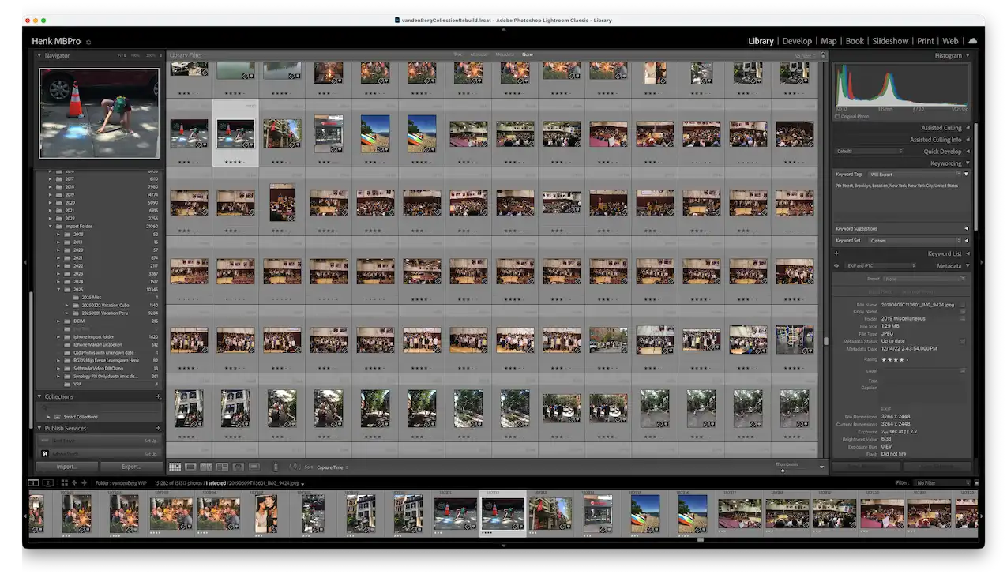1007x578 pixels.
Task: Open People view in the toolbar
Action: pos(238,467)
